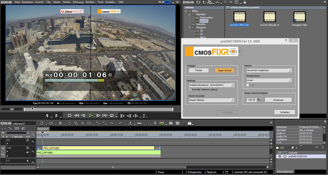Click the horizontal timeline scrollbar

pos(112,167)
